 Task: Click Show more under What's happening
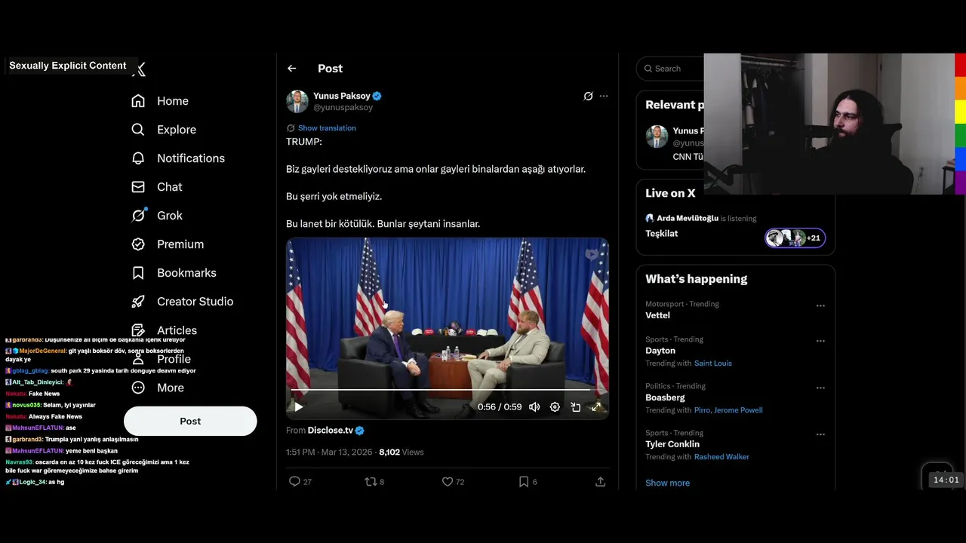point(667,483)
